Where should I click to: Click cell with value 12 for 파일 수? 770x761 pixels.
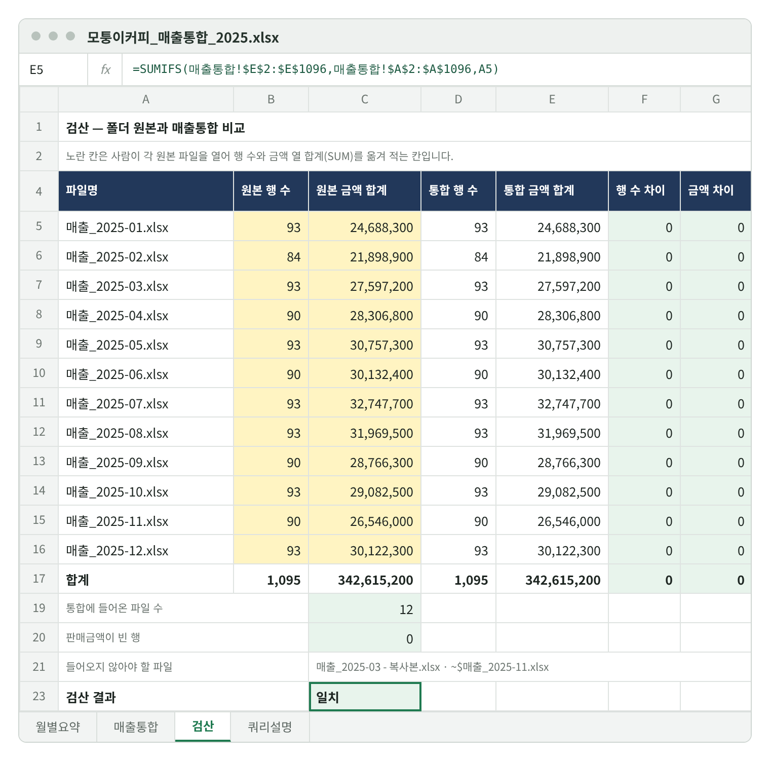365,608
